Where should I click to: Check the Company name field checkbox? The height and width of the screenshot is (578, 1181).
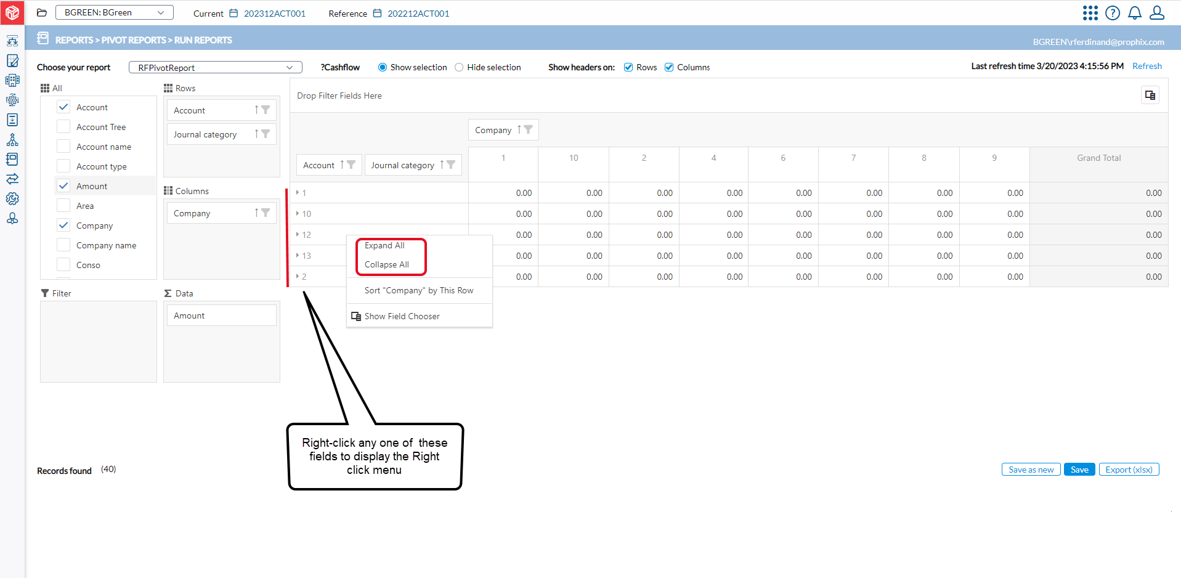tap(63, 245)
